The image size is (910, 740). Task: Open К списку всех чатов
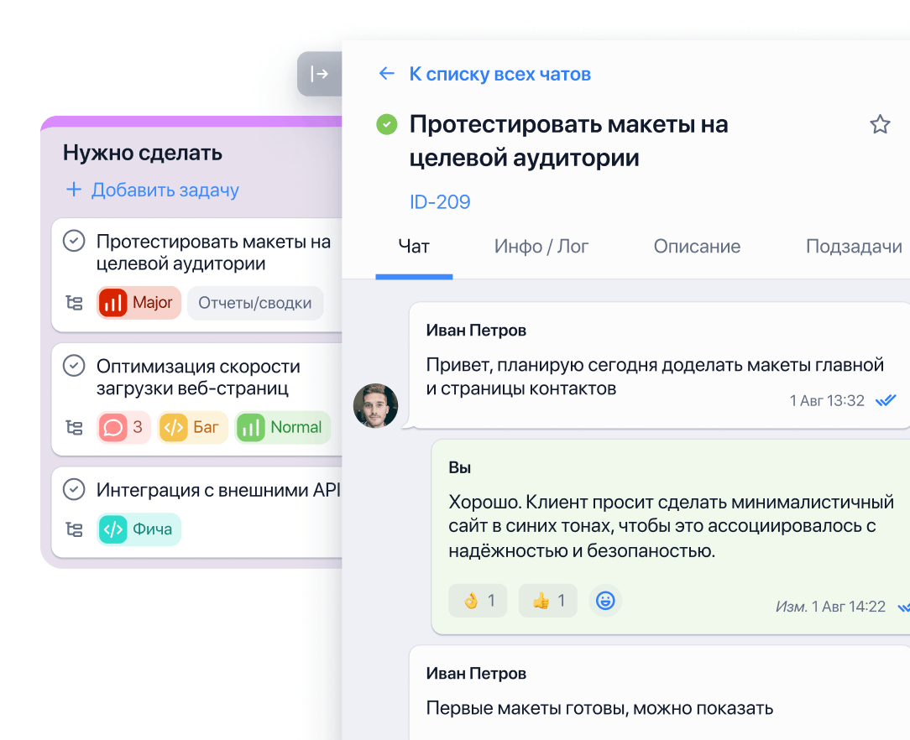499,74
